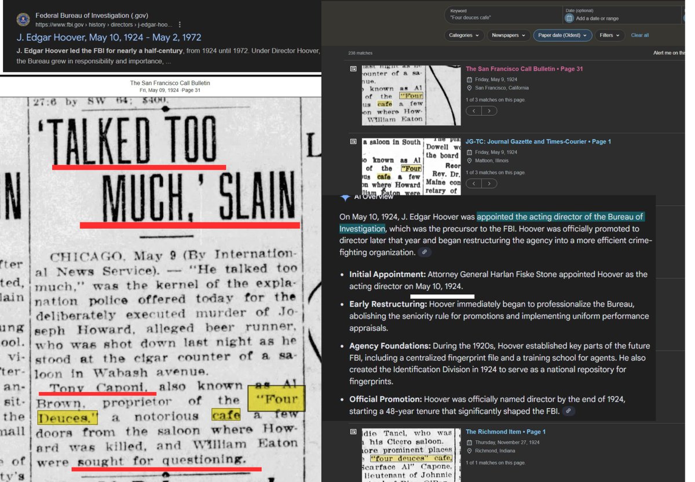The image size is (695, 482).
Task: Open the San Francisco Call Bulletin result thumbnail
Action: (x=411, y=95)
